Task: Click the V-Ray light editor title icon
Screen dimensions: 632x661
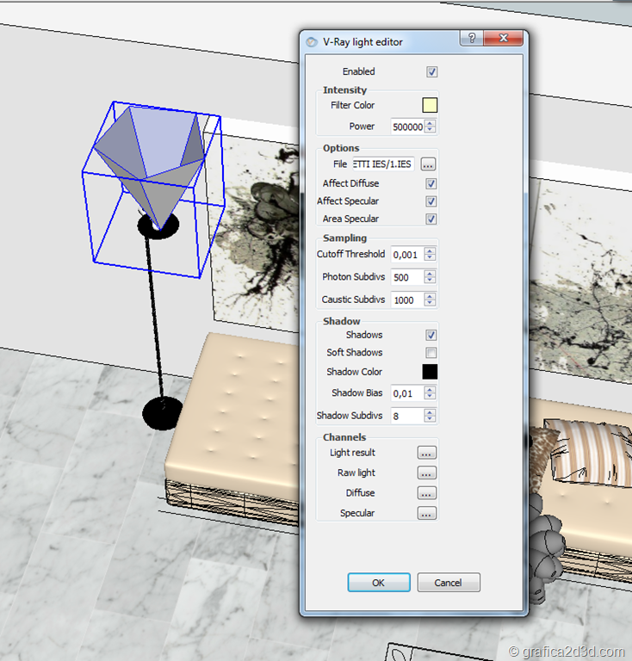Action: 312,41
